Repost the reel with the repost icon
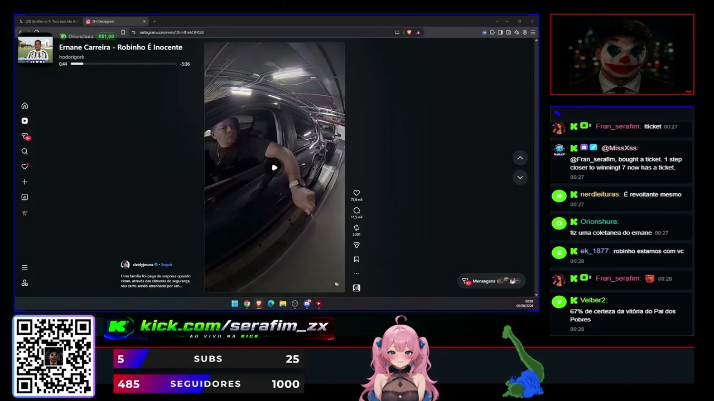This screenshot has height=401, width=714. pyautogui.click(x=356, y=228)
